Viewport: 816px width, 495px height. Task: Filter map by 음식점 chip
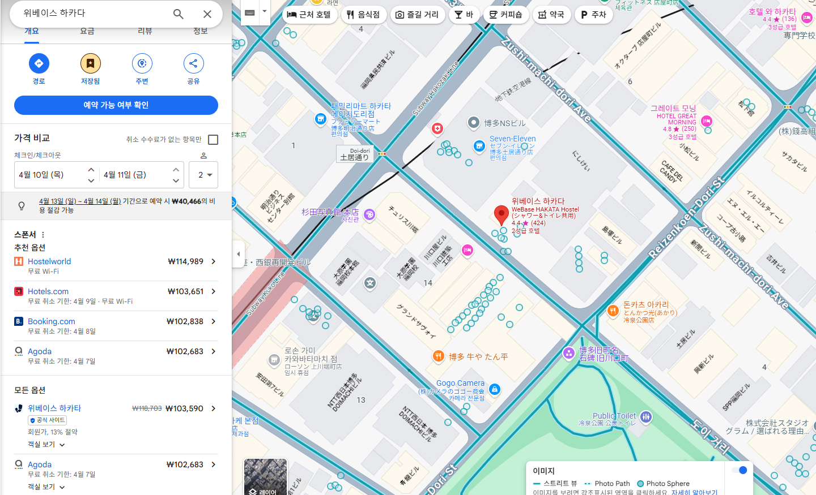point(364,15)
